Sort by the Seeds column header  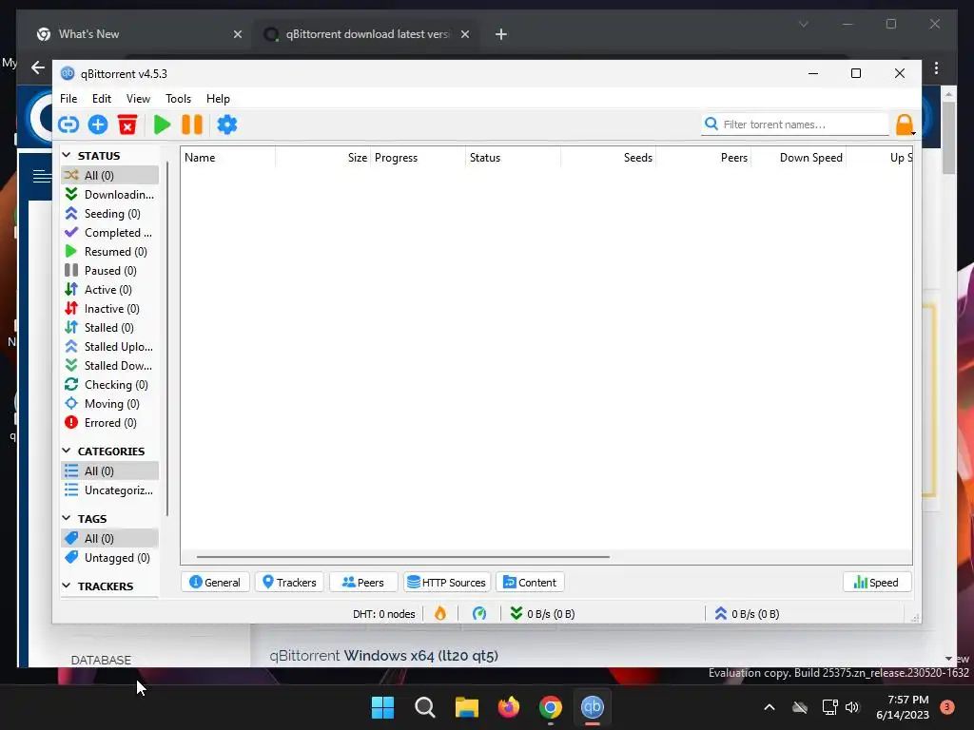(x=608, y=158)
